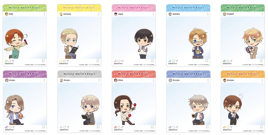Open the three-dot menu on Germany card
The height and width of the screenshot is (135, 268).
(x=99, y=14)
